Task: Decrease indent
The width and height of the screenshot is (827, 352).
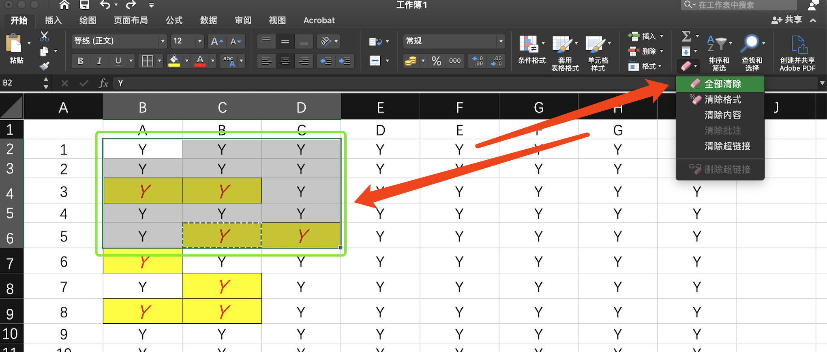Action: pyautogui.click(x=326, y=61)
